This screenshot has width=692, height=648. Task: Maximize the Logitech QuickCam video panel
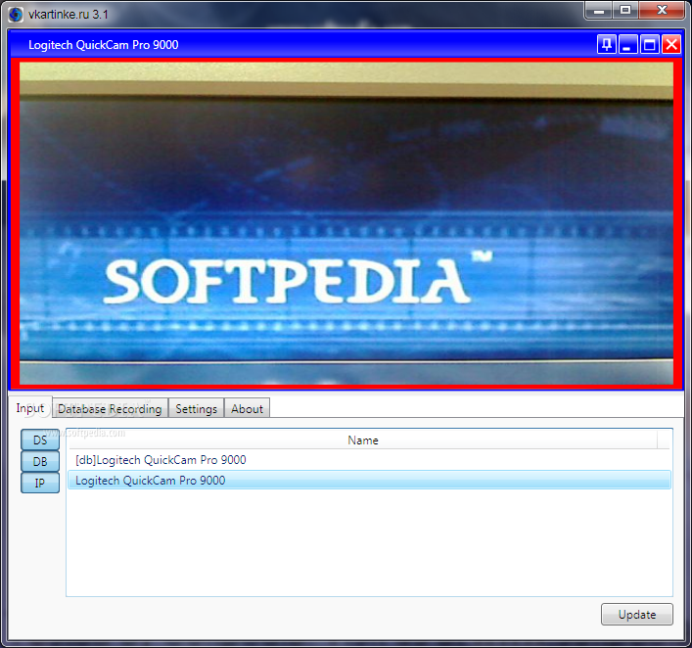(x=649, y=45)
